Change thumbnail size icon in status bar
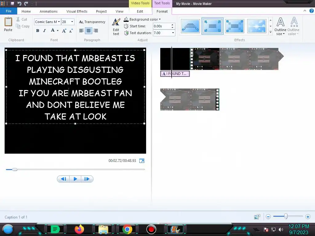 point(257,217)
